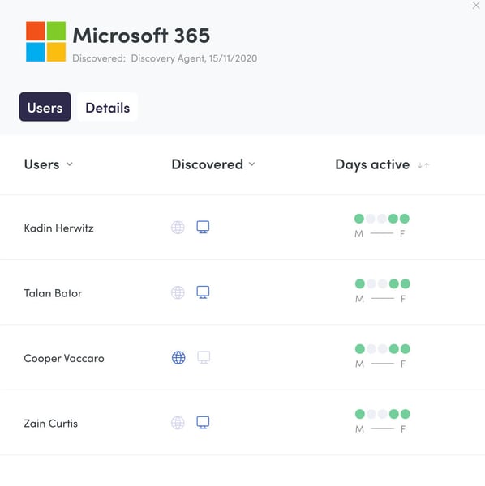485x486 pixels.
Task: Click Talan Bator's days active dots
Action: (x=382, y=283)
